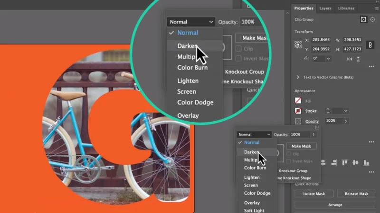Viewport: 380px width, 213px height.
Task: Open transparency panel options menu icon
Action: (316, 128)
